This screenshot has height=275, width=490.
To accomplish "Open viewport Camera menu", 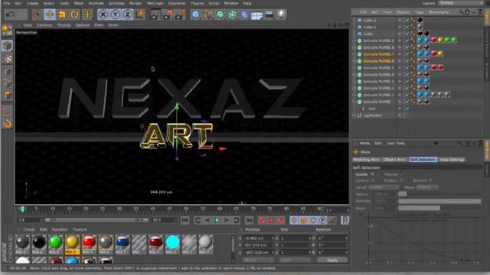I will tap(44, 25).
